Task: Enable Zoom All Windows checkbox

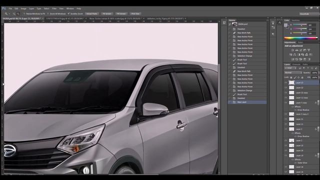Action: click(x=48, y=13)
